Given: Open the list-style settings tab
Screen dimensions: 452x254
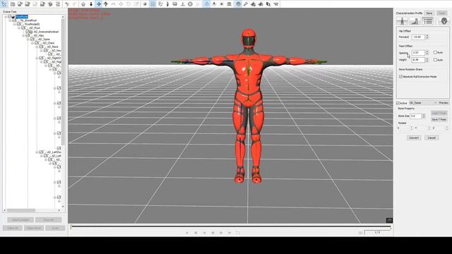Looking at the screenshot, I should [x=428, y=21].
